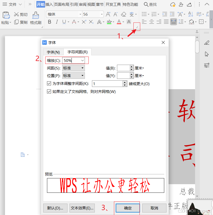This screenshot has width=213, height=215.
Task: Apply red font color A
Action: point(119,22)
